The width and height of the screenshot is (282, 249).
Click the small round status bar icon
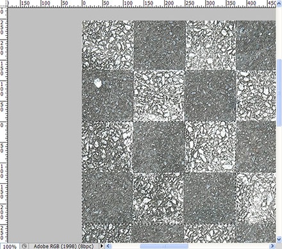pyautogui.click(x=24, y=246)
